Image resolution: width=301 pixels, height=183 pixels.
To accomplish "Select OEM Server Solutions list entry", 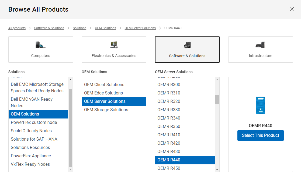I will click(114, 101).
